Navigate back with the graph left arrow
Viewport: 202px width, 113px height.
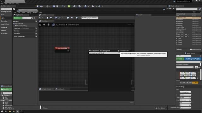(44, 24)
